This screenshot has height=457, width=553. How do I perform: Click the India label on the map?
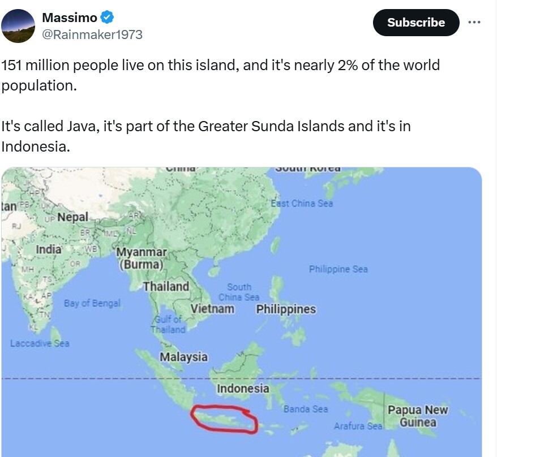coord(49,249)
